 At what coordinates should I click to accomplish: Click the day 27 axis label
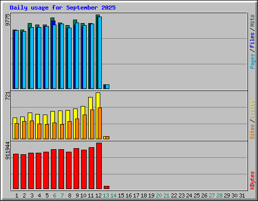(x=212, y=195)
